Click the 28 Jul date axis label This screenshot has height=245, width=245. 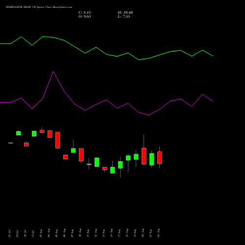pyautogui.click(x=9, y=233)
